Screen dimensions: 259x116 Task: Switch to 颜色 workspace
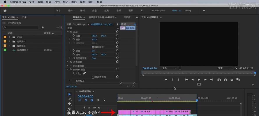click(94, 10)
